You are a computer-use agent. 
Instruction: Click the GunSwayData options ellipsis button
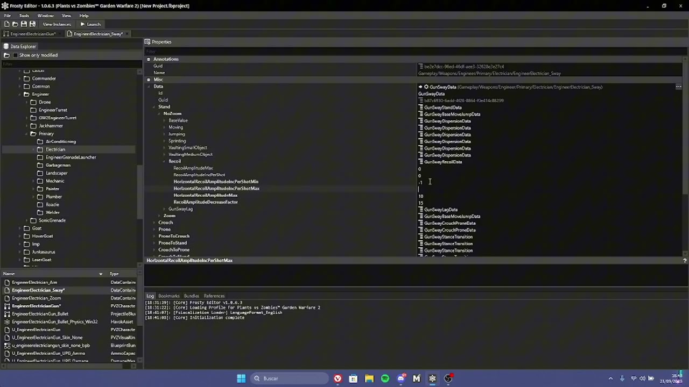(679, 87)
